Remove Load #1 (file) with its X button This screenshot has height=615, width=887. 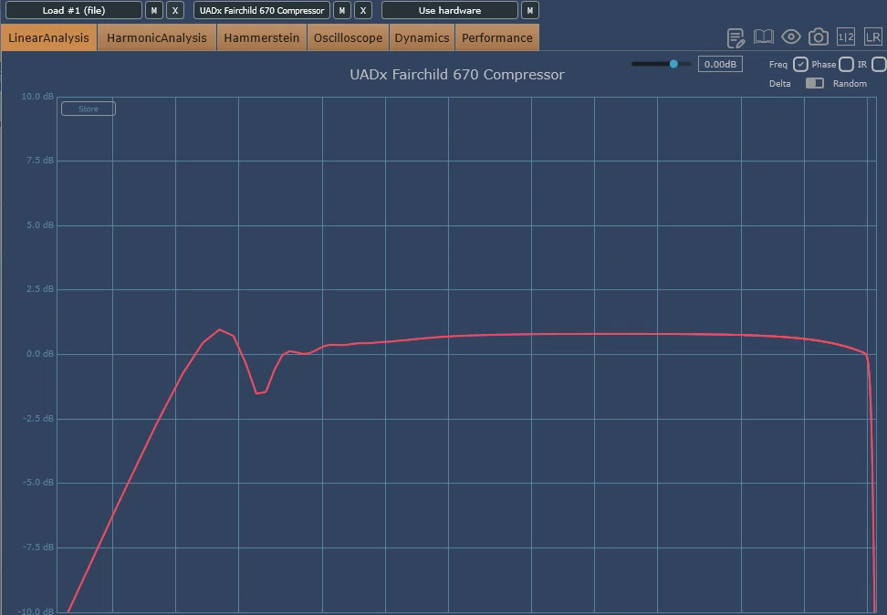(175, 10)
